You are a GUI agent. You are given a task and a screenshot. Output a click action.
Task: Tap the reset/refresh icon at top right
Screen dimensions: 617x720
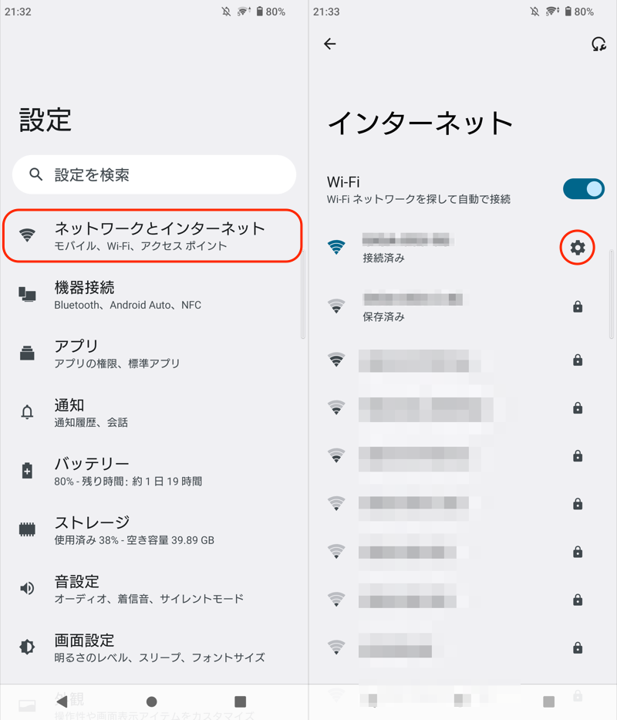tap(598, 44)
